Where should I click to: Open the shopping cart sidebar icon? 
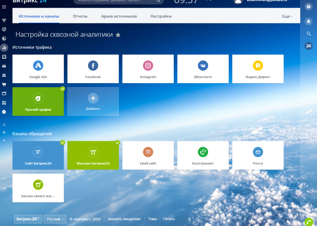tap(4, 84)
